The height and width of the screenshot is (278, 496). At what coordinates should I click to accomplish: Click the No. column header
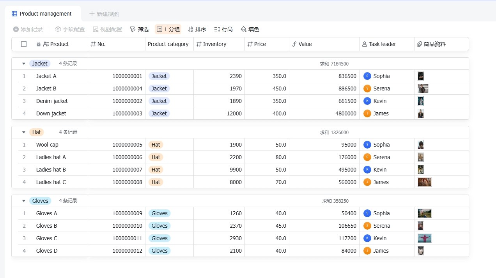coord(117,44)
